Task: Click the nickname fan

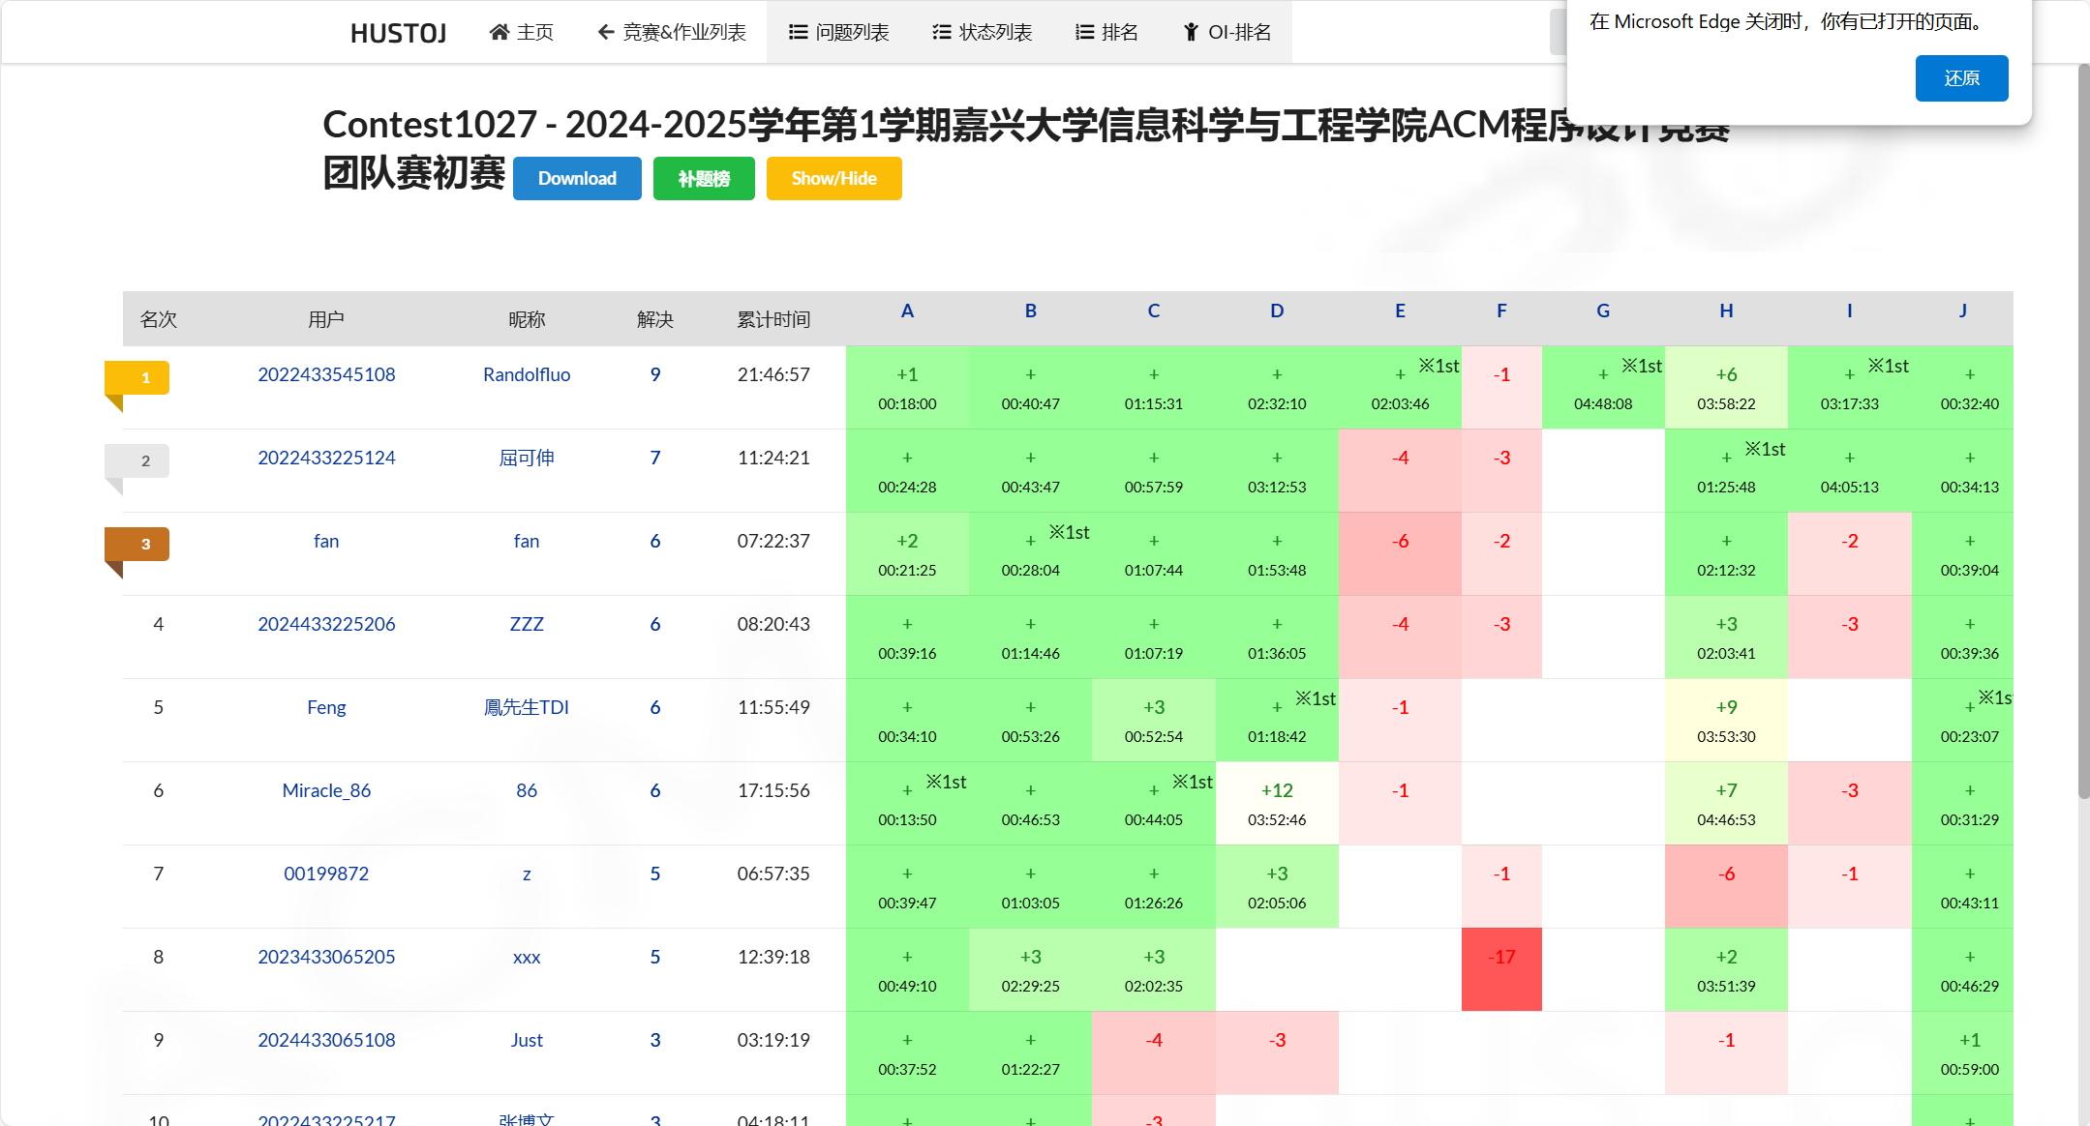Action: [x=526, y=541]
